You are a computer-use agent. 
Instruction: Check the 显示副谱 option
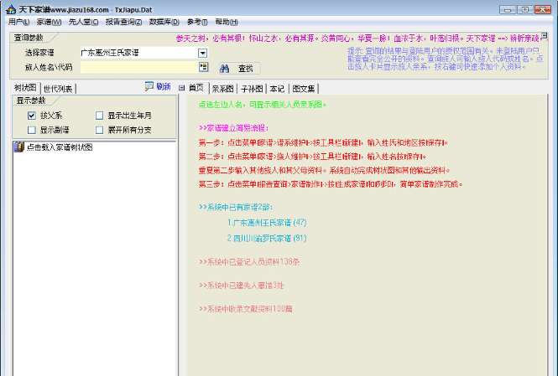point(32,130)
